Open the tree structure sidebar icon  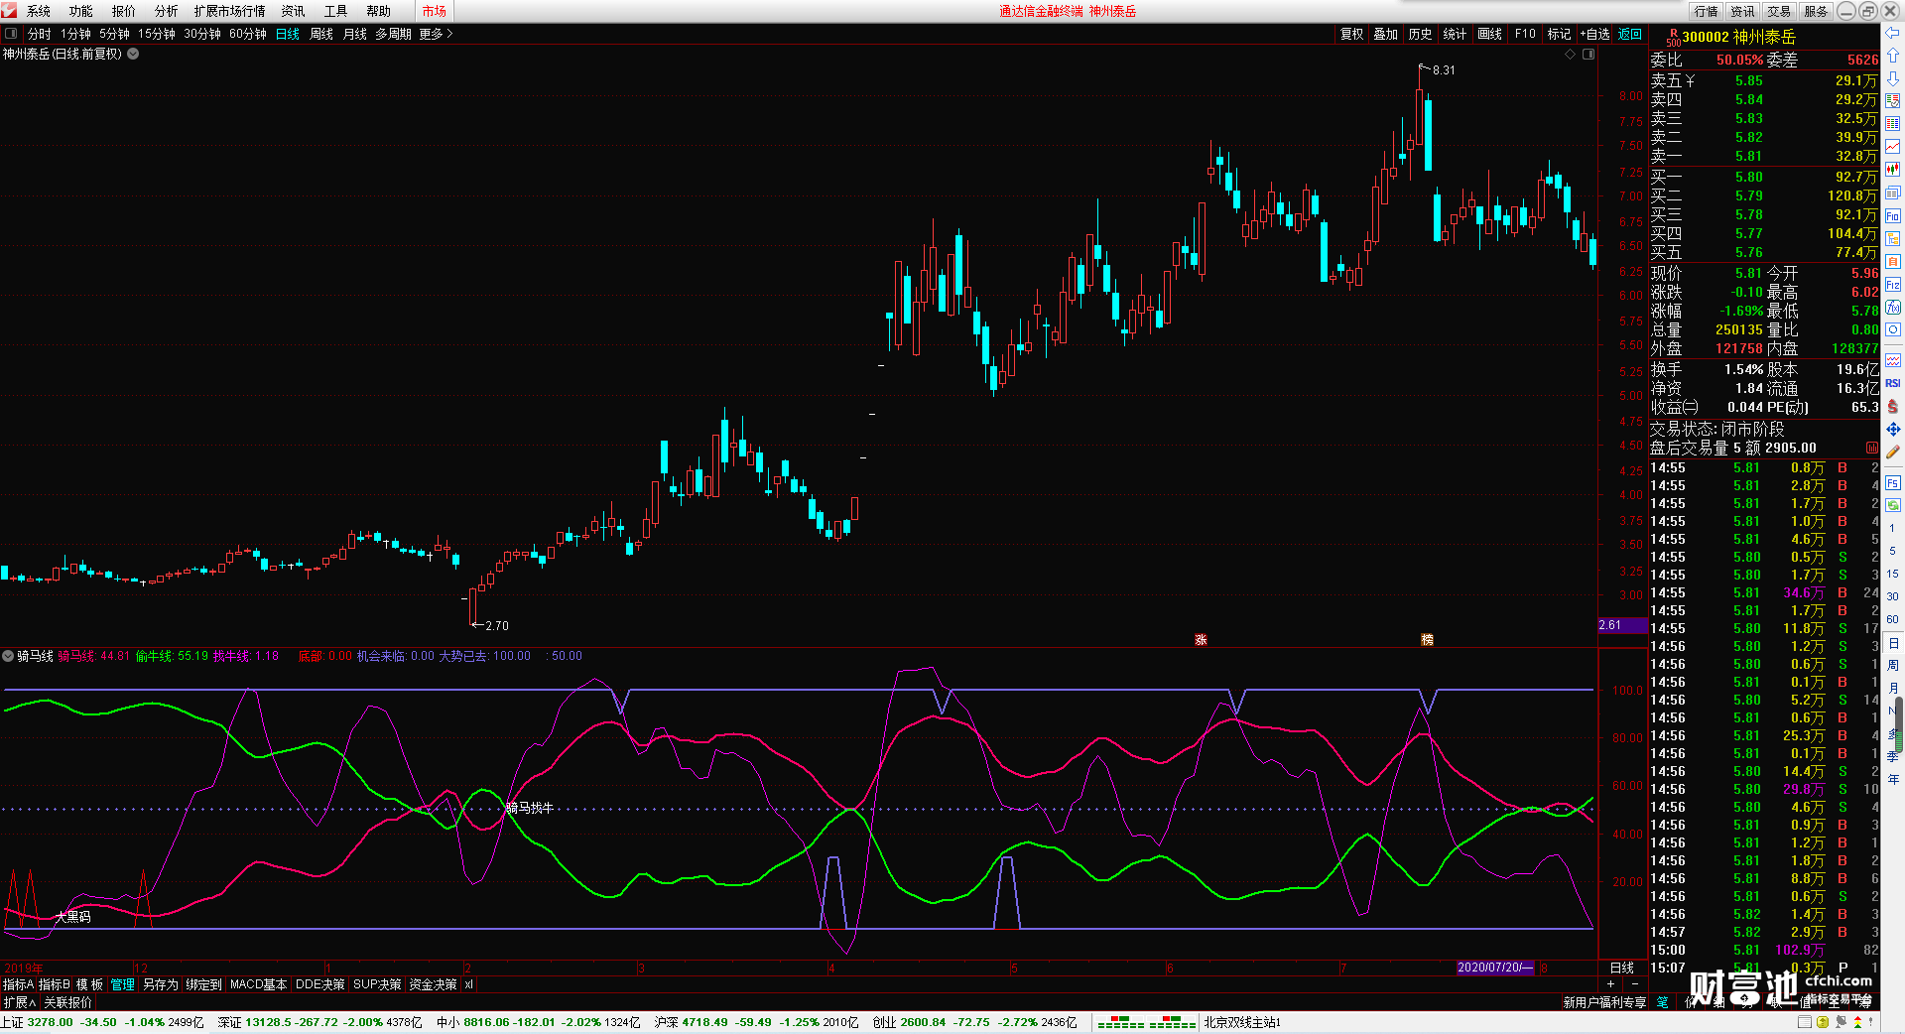[x=1893, y=238]
